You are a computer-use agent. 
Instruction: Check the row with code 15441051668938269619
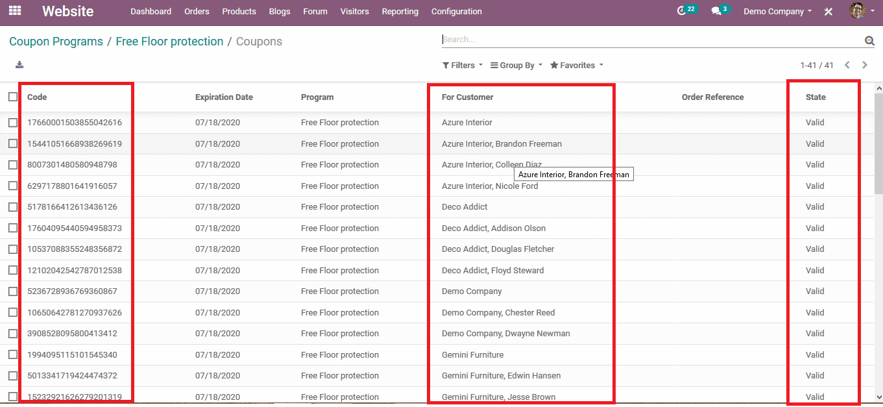(x=13, y=143)
